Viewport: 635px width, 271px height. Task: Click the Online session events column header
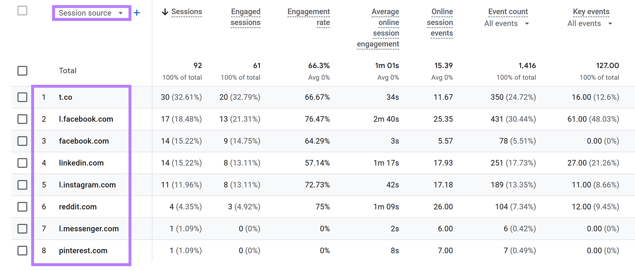[441, 23]
